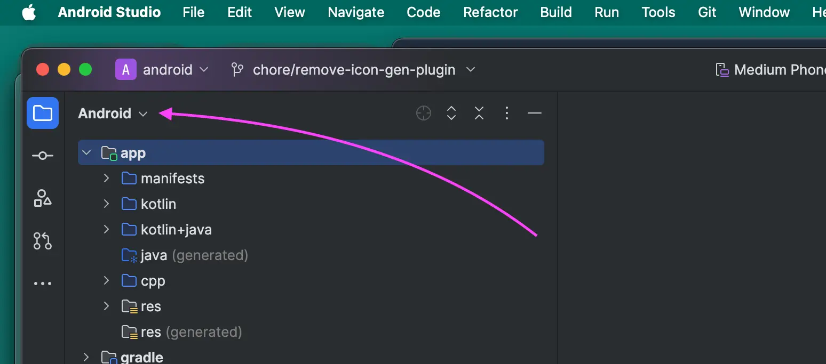Viewport: 826px width, 364px height.
Task: Show more tool windows ellipsis
Action: click(x=43, y=284)
